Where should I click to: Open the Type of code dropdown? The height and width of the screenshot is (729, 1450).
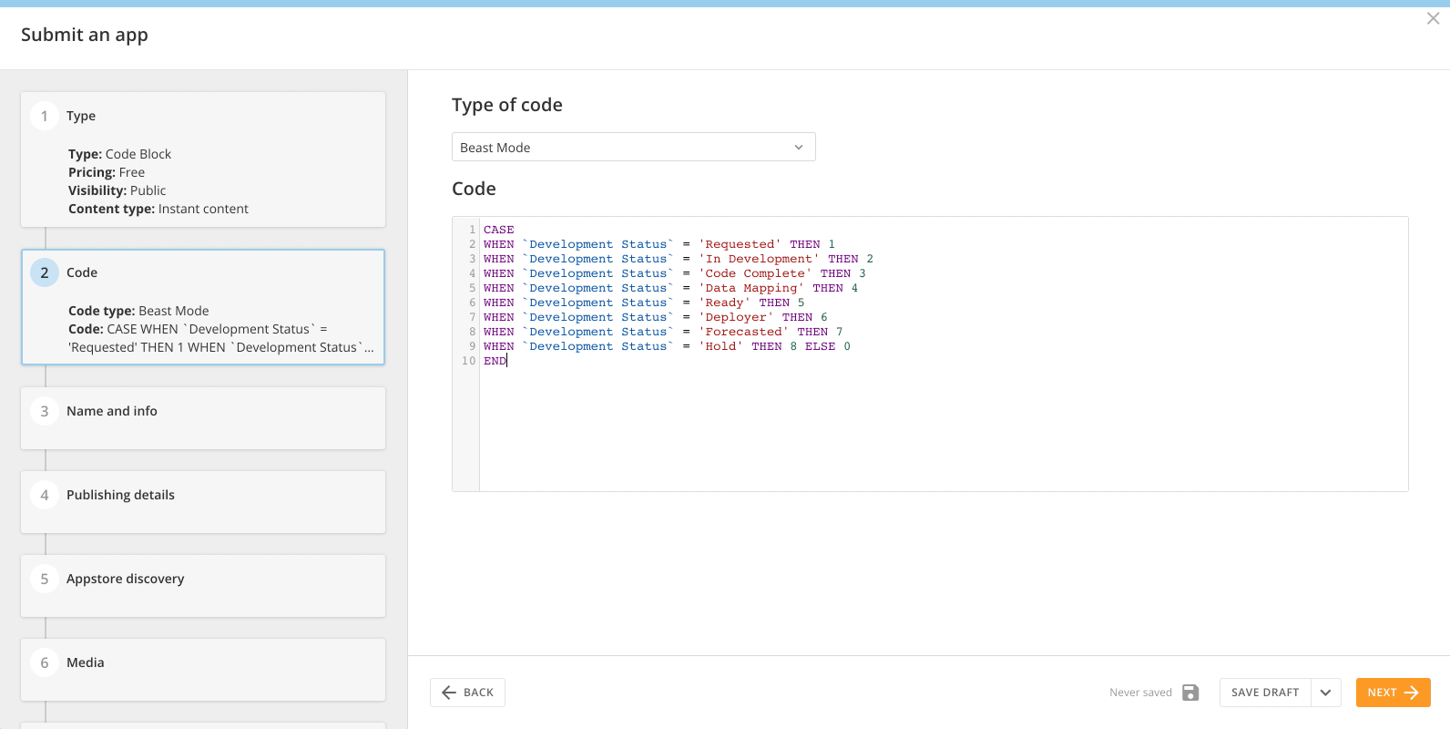(633, 147)
